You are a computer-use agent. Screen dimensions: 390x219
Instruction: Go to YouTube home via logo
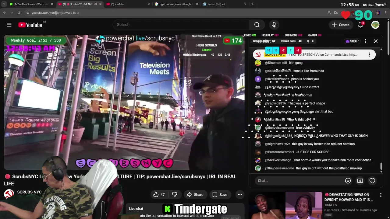click(x=30, y=25)
